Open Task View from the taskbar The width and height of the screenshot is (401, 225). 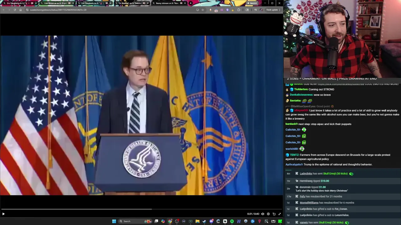coord(156,221)
